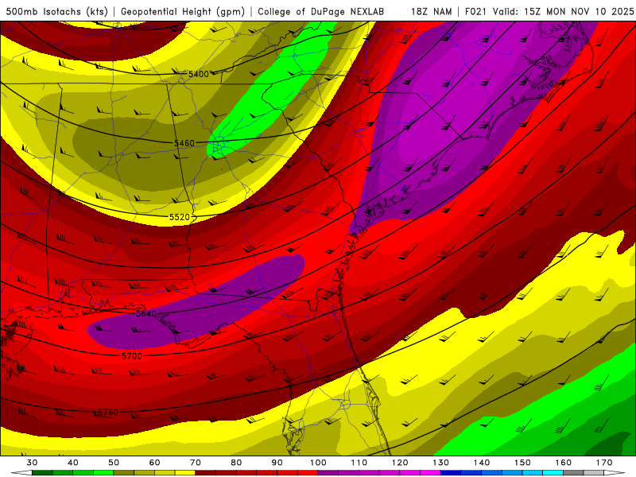Image resolution: width=636 pixels, height=477 pixels.
Task: Click the 40 value on the color scale
Action: [x=73, y=463]
